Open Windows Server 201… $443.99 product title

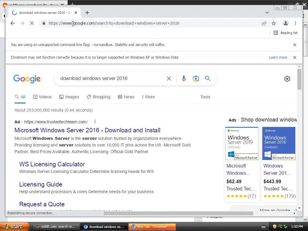pos(278,169)
